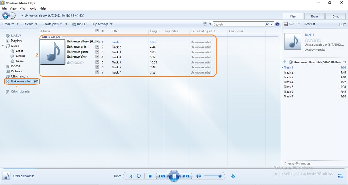
Task: Adjust the volume slider
Action: tap(213, 176)
